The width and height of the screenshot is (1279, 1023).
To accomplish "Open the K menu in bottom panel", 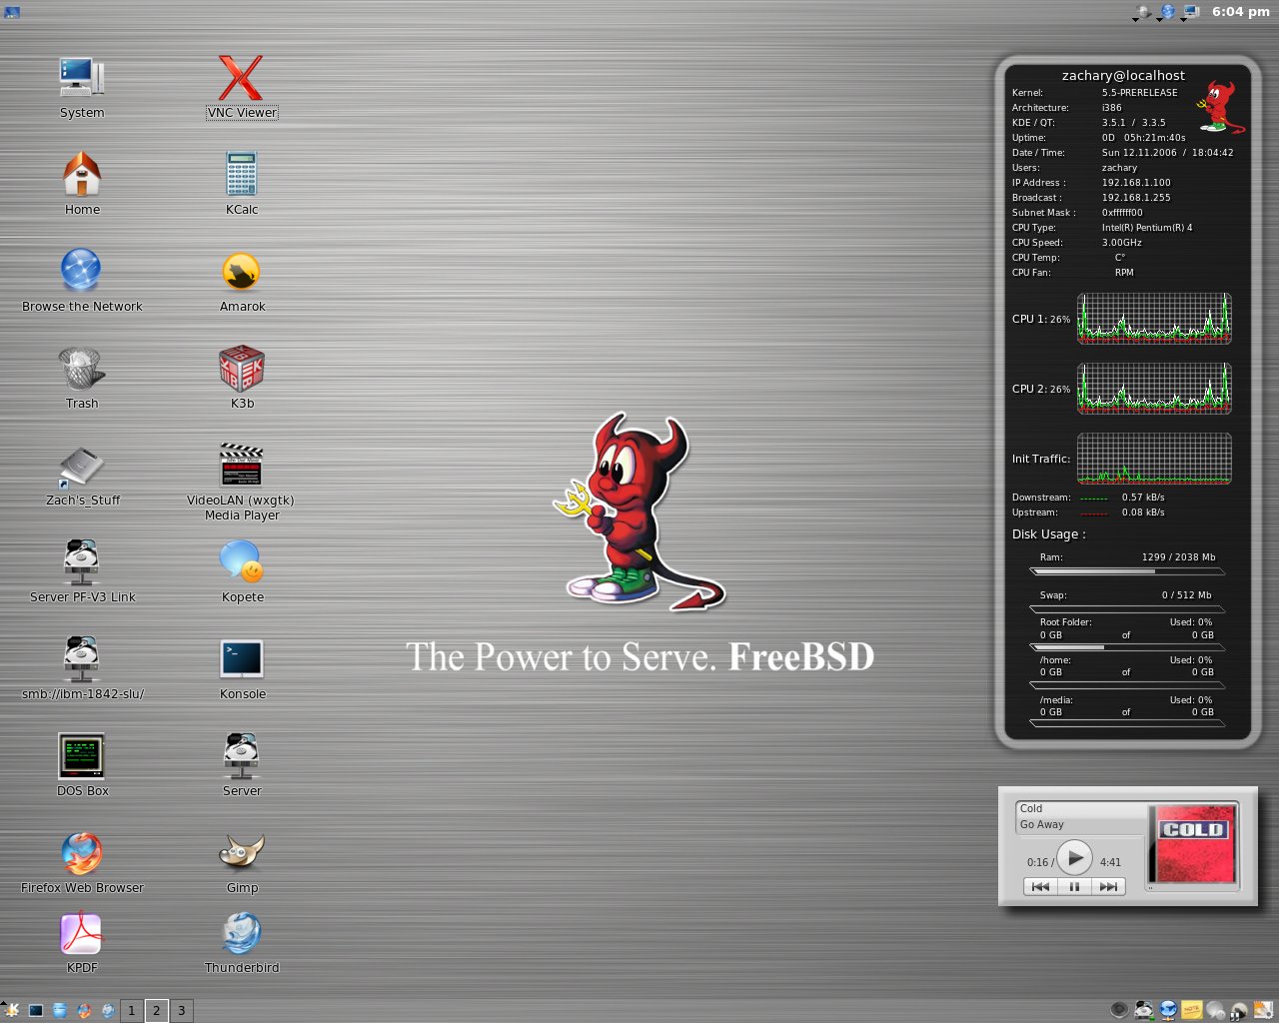I will (x=11, y=1010).
